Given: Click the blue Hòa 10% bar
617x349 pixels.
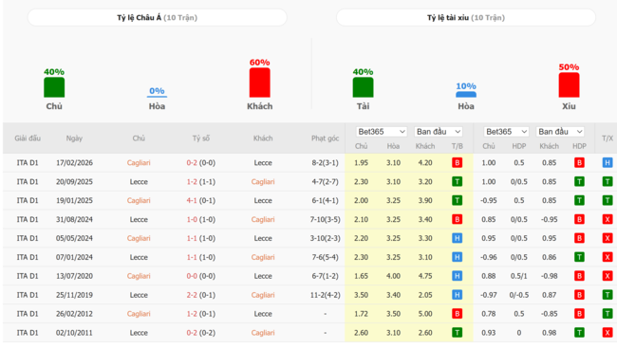Looking at the screenshot, I should point(466,94).
